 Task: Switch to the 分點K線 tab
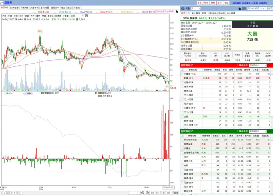pos(24,8)
